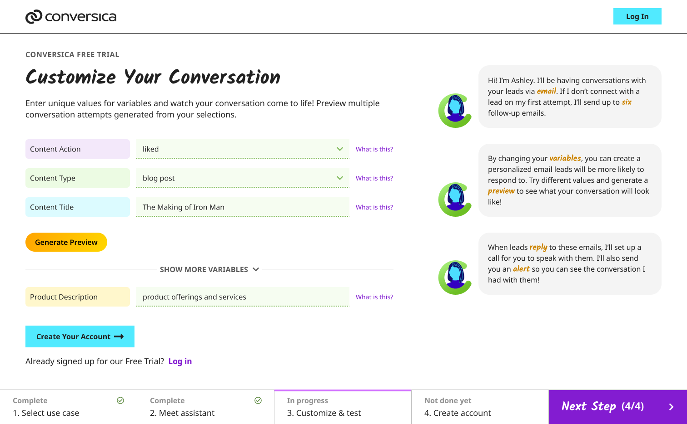Go to step 4 Create account
The width and height of the screenshot is (687, 424).
[x=480, y=407]
